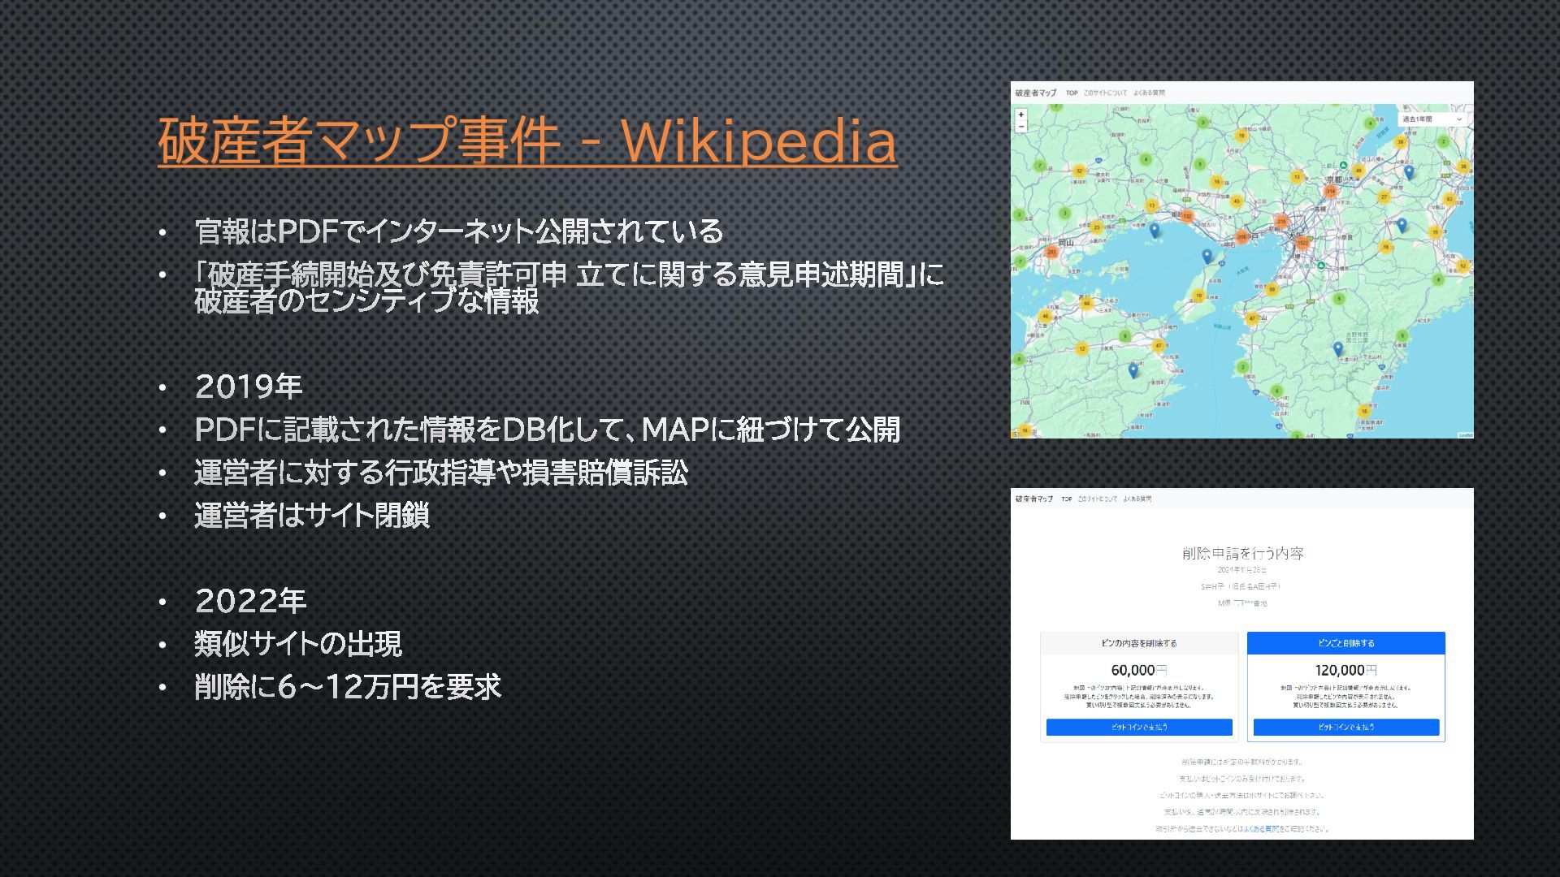
Task: Select TOP in the map screenshot navbar
Action: click(1072, 93)
